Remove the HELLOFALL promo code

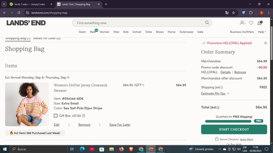click(240, 72)
